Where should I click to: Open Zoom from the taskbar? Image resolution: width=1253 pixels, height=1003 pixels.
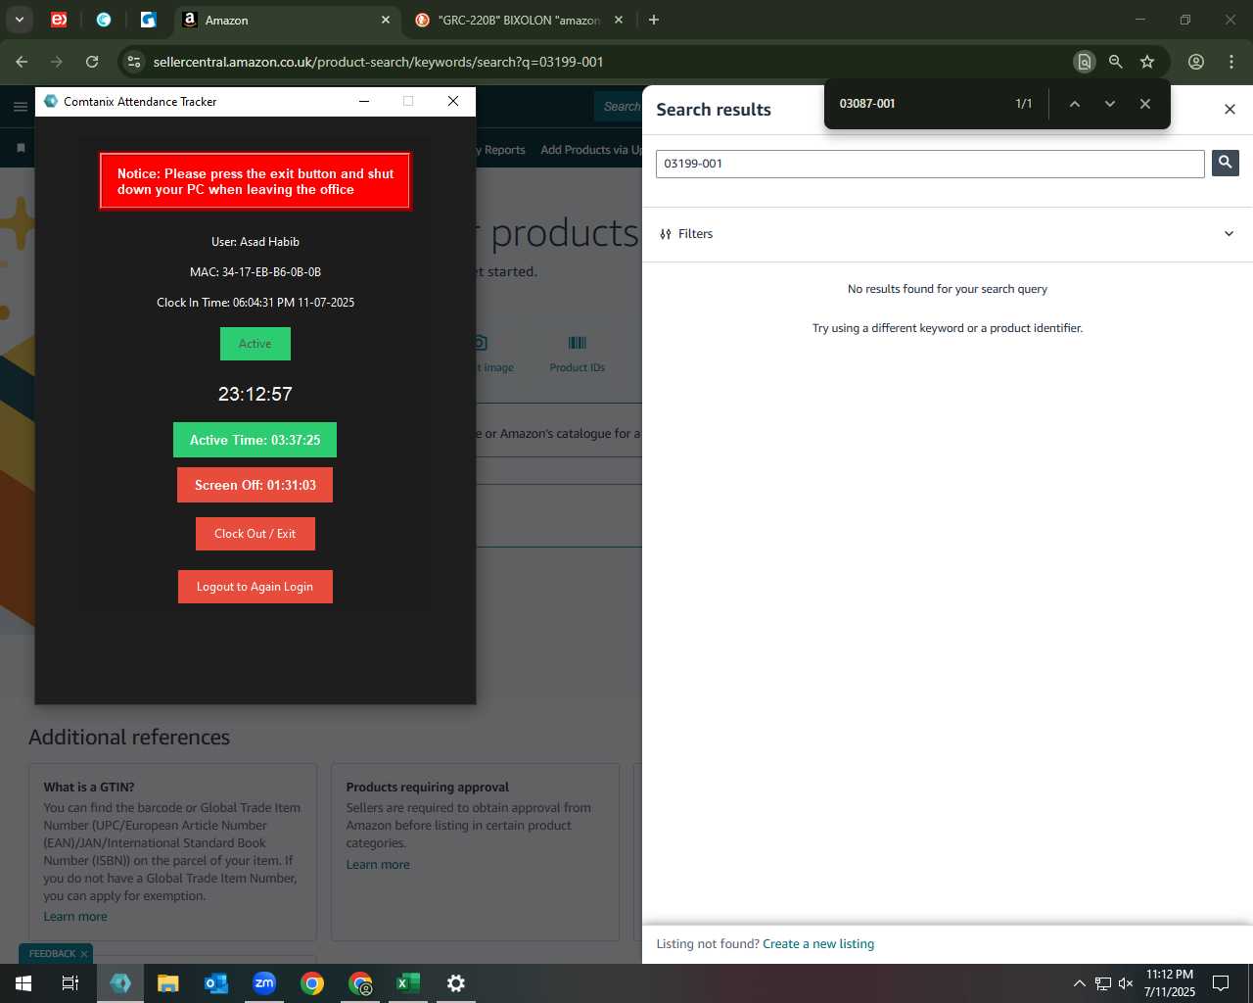(x=264, y=983)
